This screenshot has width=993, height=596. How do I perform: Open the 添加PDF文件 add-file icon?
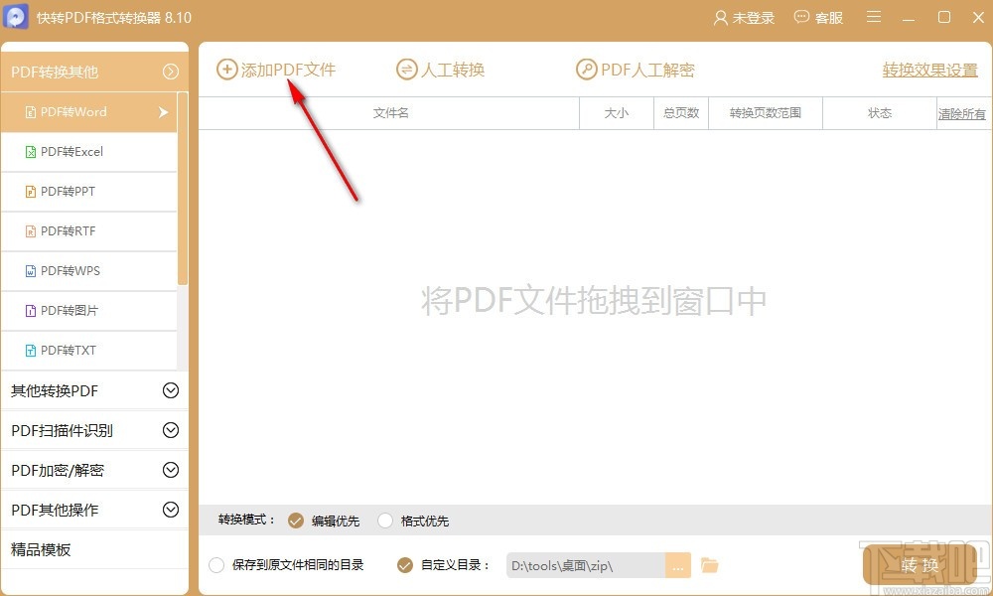coord(228,70)
